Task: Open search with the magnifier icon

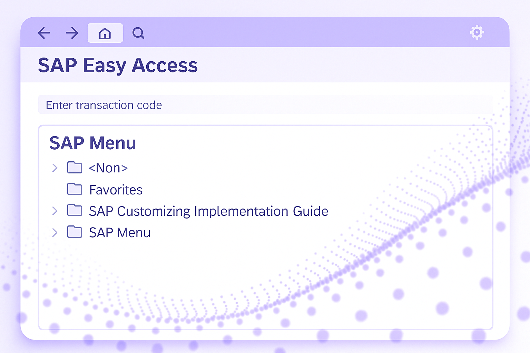Action: [138, 33]
